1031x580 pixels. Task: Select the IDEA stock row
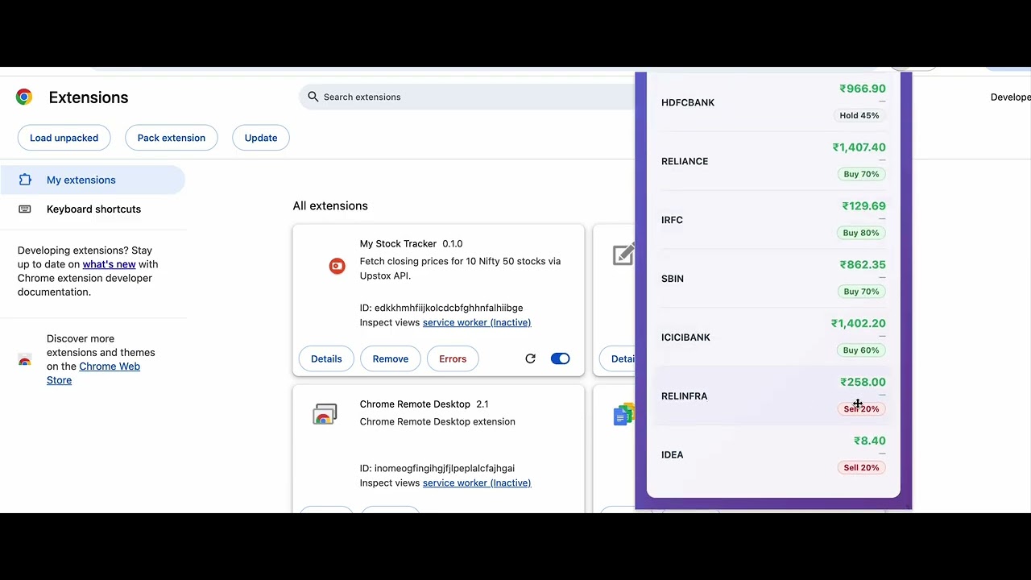tap(773, 454)
